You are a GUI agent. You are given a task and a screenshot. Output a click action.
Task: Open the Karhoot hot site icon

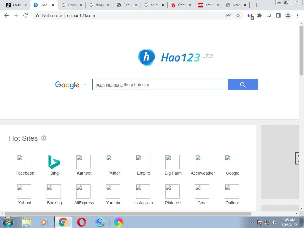click(83, 162)
